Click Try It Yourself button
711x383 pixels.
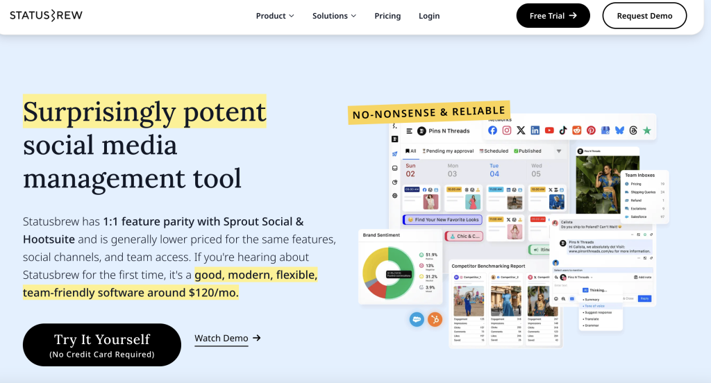click(102, 345)
